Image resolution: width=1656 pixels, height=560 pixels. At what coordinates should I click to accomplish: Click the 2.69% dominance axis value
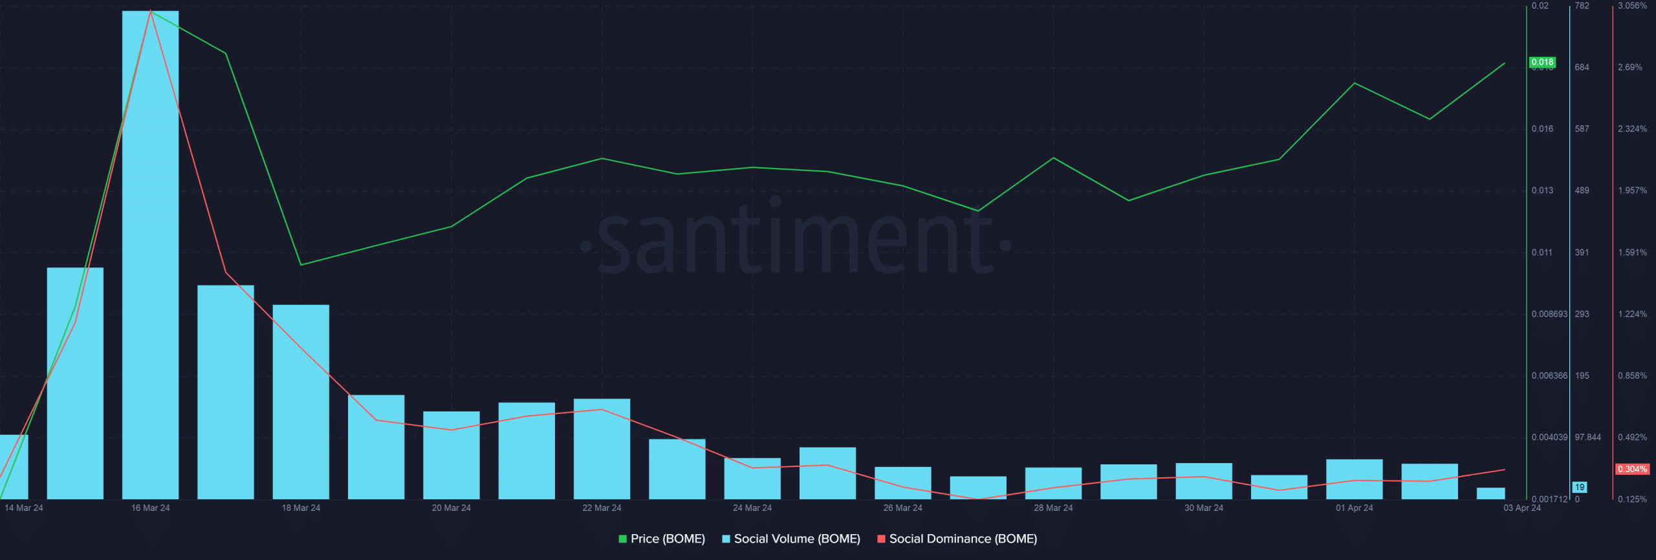click(1629, 67)
